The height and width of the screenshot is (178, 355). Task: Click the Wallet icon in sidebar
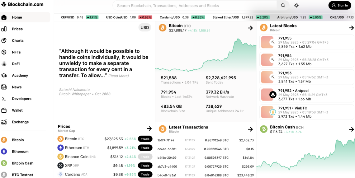pyautogui.click(x=4, y=110)
